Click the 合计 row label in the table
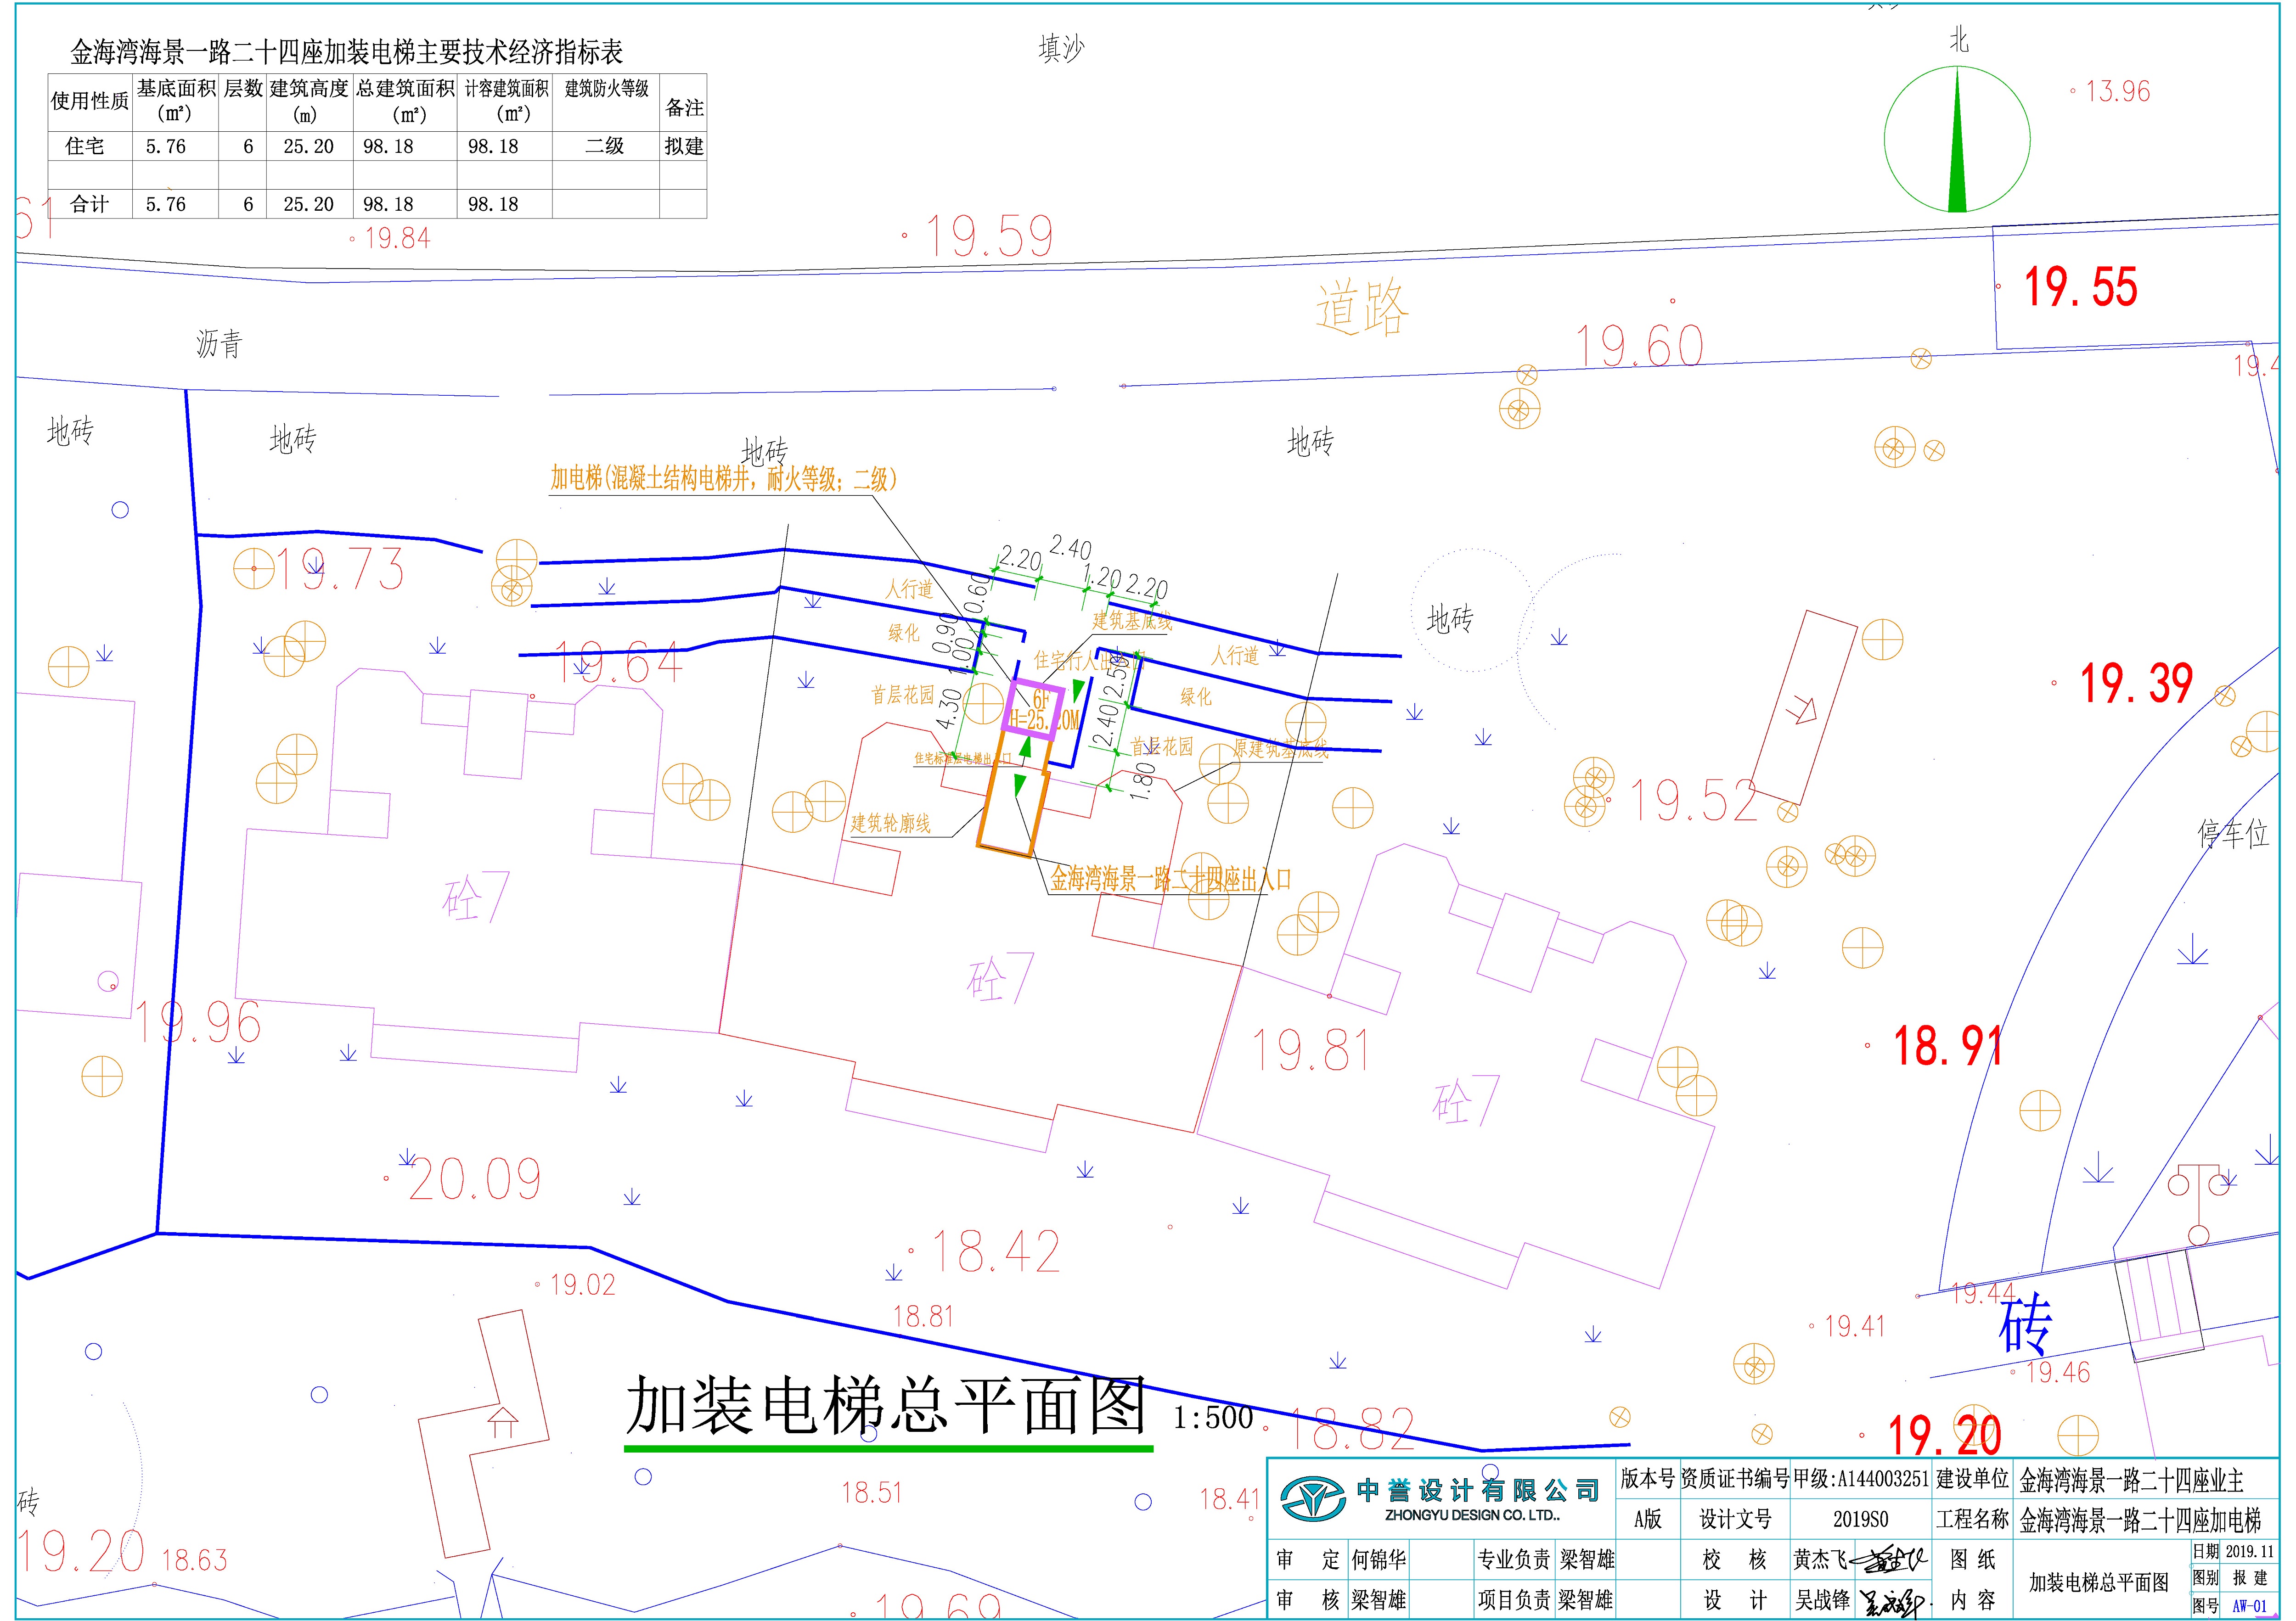The image size is (2296, 1621). coord(89,204)
